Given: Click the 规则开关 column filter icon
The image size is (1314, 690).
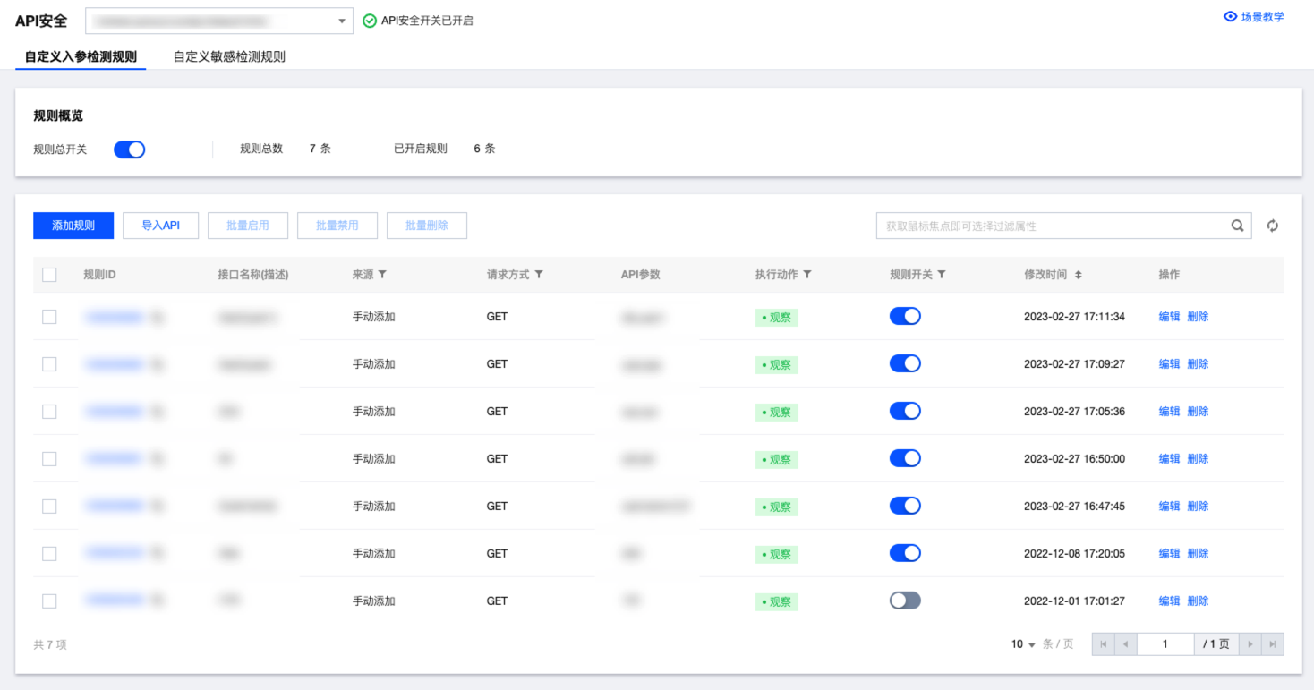Looking at the screenshot, I should pyautogui.click(x=942, y=275).
